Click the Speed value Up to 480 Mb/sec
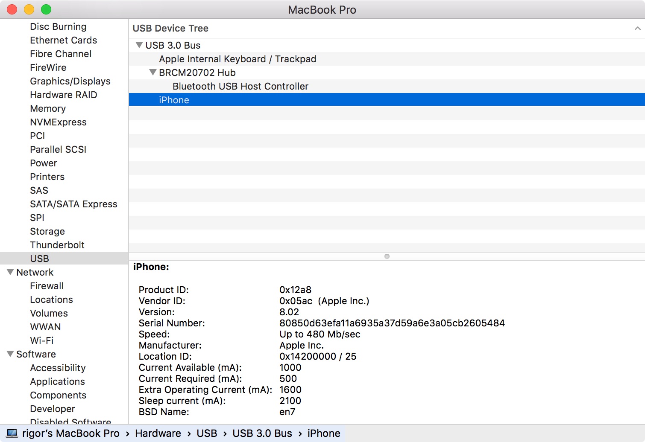 point(320,334)
